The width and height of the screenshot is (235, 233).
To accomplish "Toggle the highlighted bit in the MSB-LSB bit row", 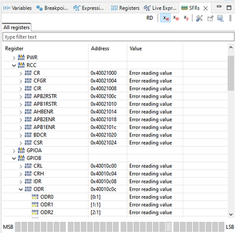I will pos(169,227).
